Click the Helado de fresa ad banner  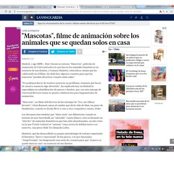129,132
